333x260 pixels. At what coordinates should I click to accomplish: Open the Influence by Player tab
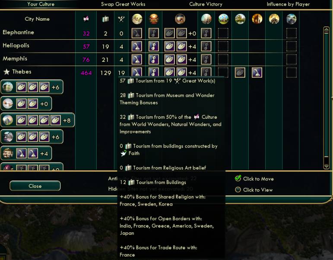coord(288,4)
